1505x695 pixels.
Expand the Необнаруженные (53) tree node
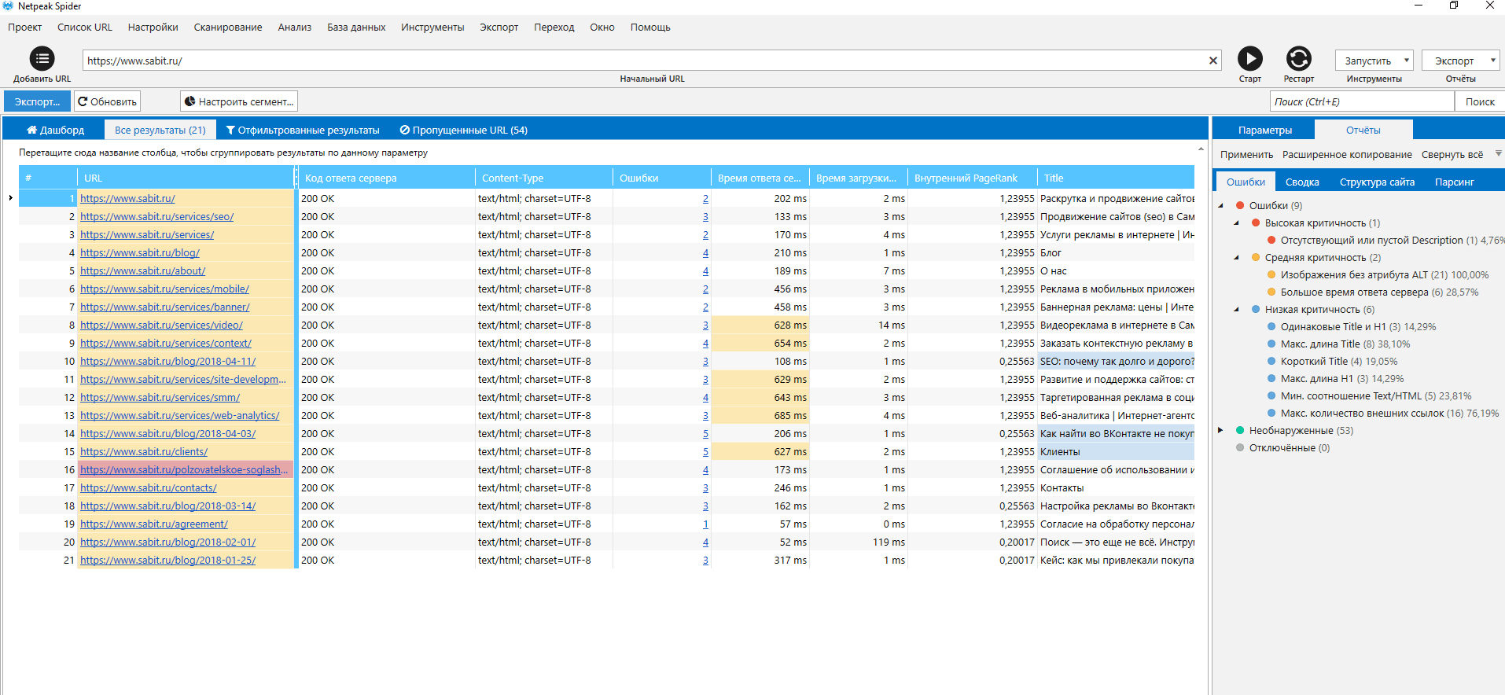(x=1221, y=431)
